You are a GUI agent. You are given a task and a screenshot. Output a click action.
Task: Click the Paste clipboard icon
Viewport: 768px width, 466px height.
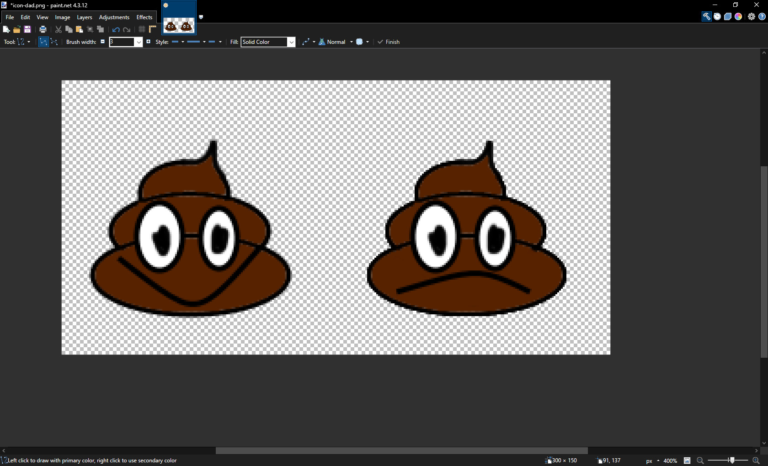[80, 29]
